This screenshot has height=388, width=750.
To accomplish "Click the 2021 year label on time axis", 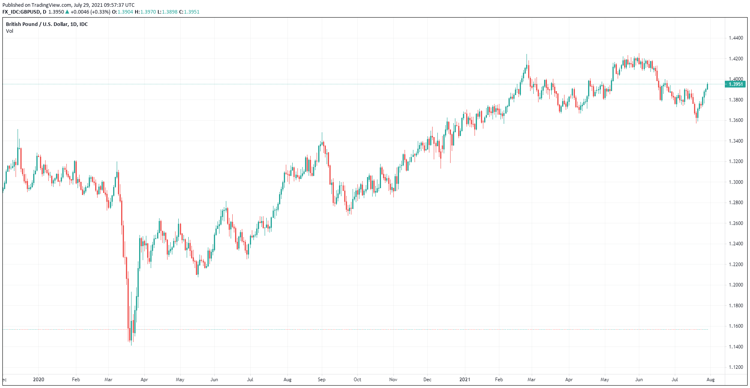I will [x=465, y=380].
